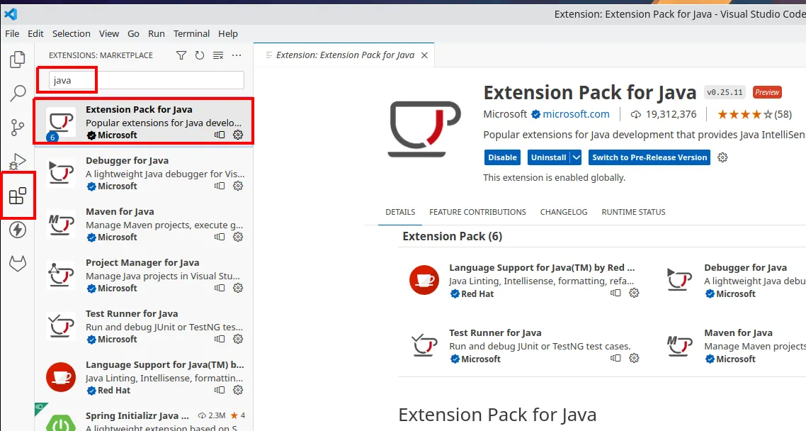Switch to FEATURE CONTRIBUTIONS tab

[x=477, y=212]
